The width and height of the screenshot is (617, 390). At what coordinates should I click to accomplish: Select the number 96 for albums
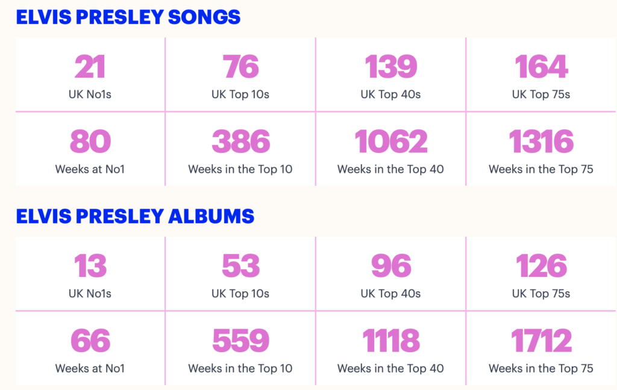point(390,266)
